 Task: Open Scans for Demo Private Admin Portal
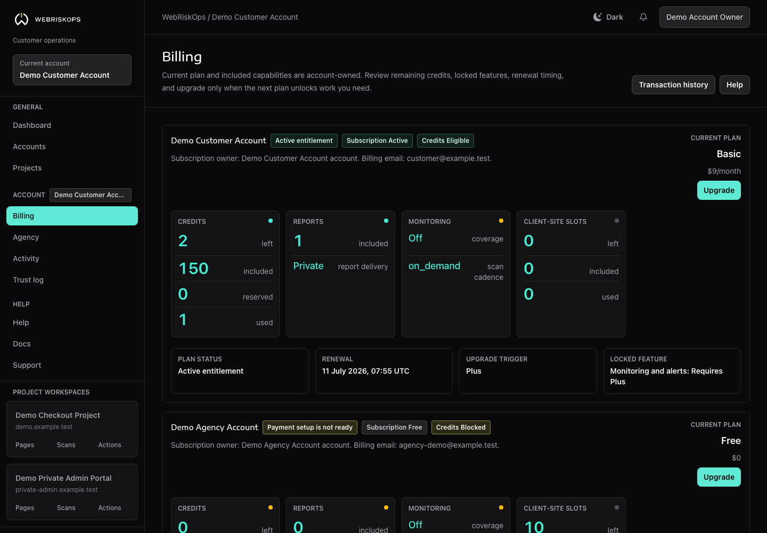(66, 508)
